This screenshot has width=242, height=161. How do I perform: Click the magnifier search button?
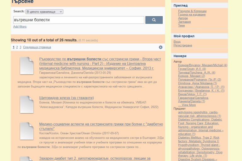pos(154,20)
